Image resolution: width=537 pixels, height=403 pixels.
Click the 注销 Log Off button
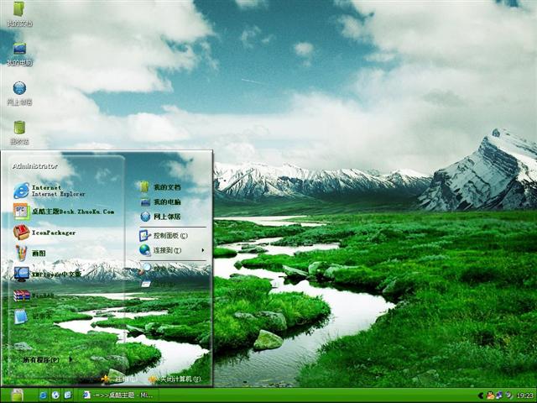pos(121,379)
